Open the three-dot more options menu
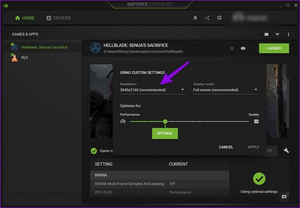This screenshot has width=300, height=208. tap(288, 34)
